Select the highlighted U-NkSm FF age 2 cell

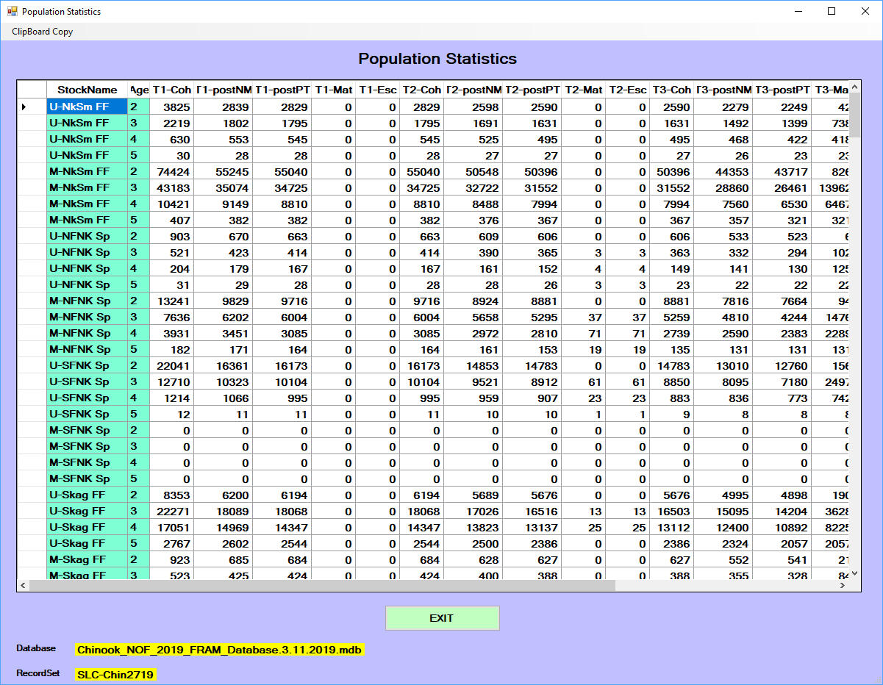(87, 107)
